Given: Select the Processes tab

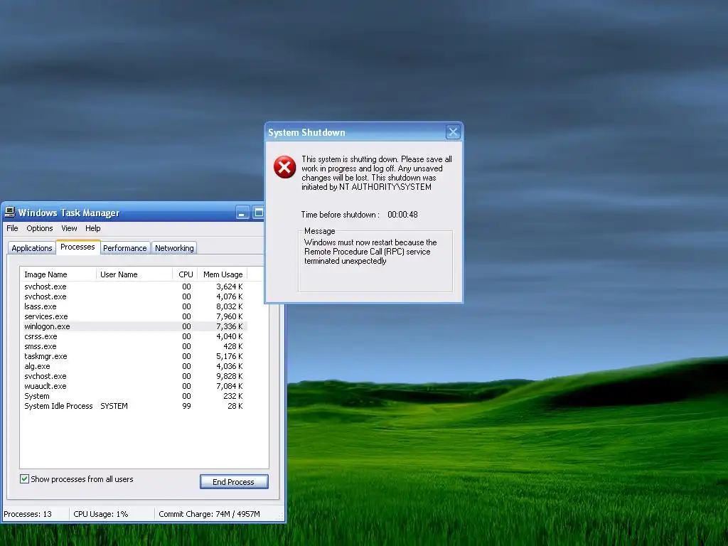Looking at the screenshot, I should (x=77, y=247).
